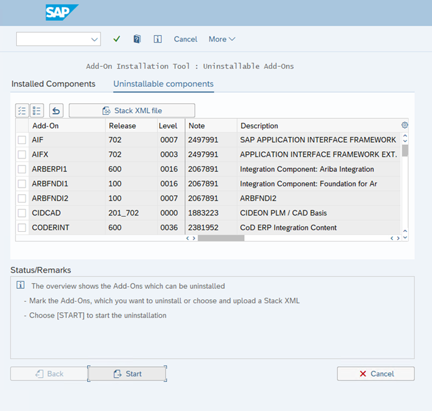Click the Add-On column header

pyautogui.click(x=67, y=126)
